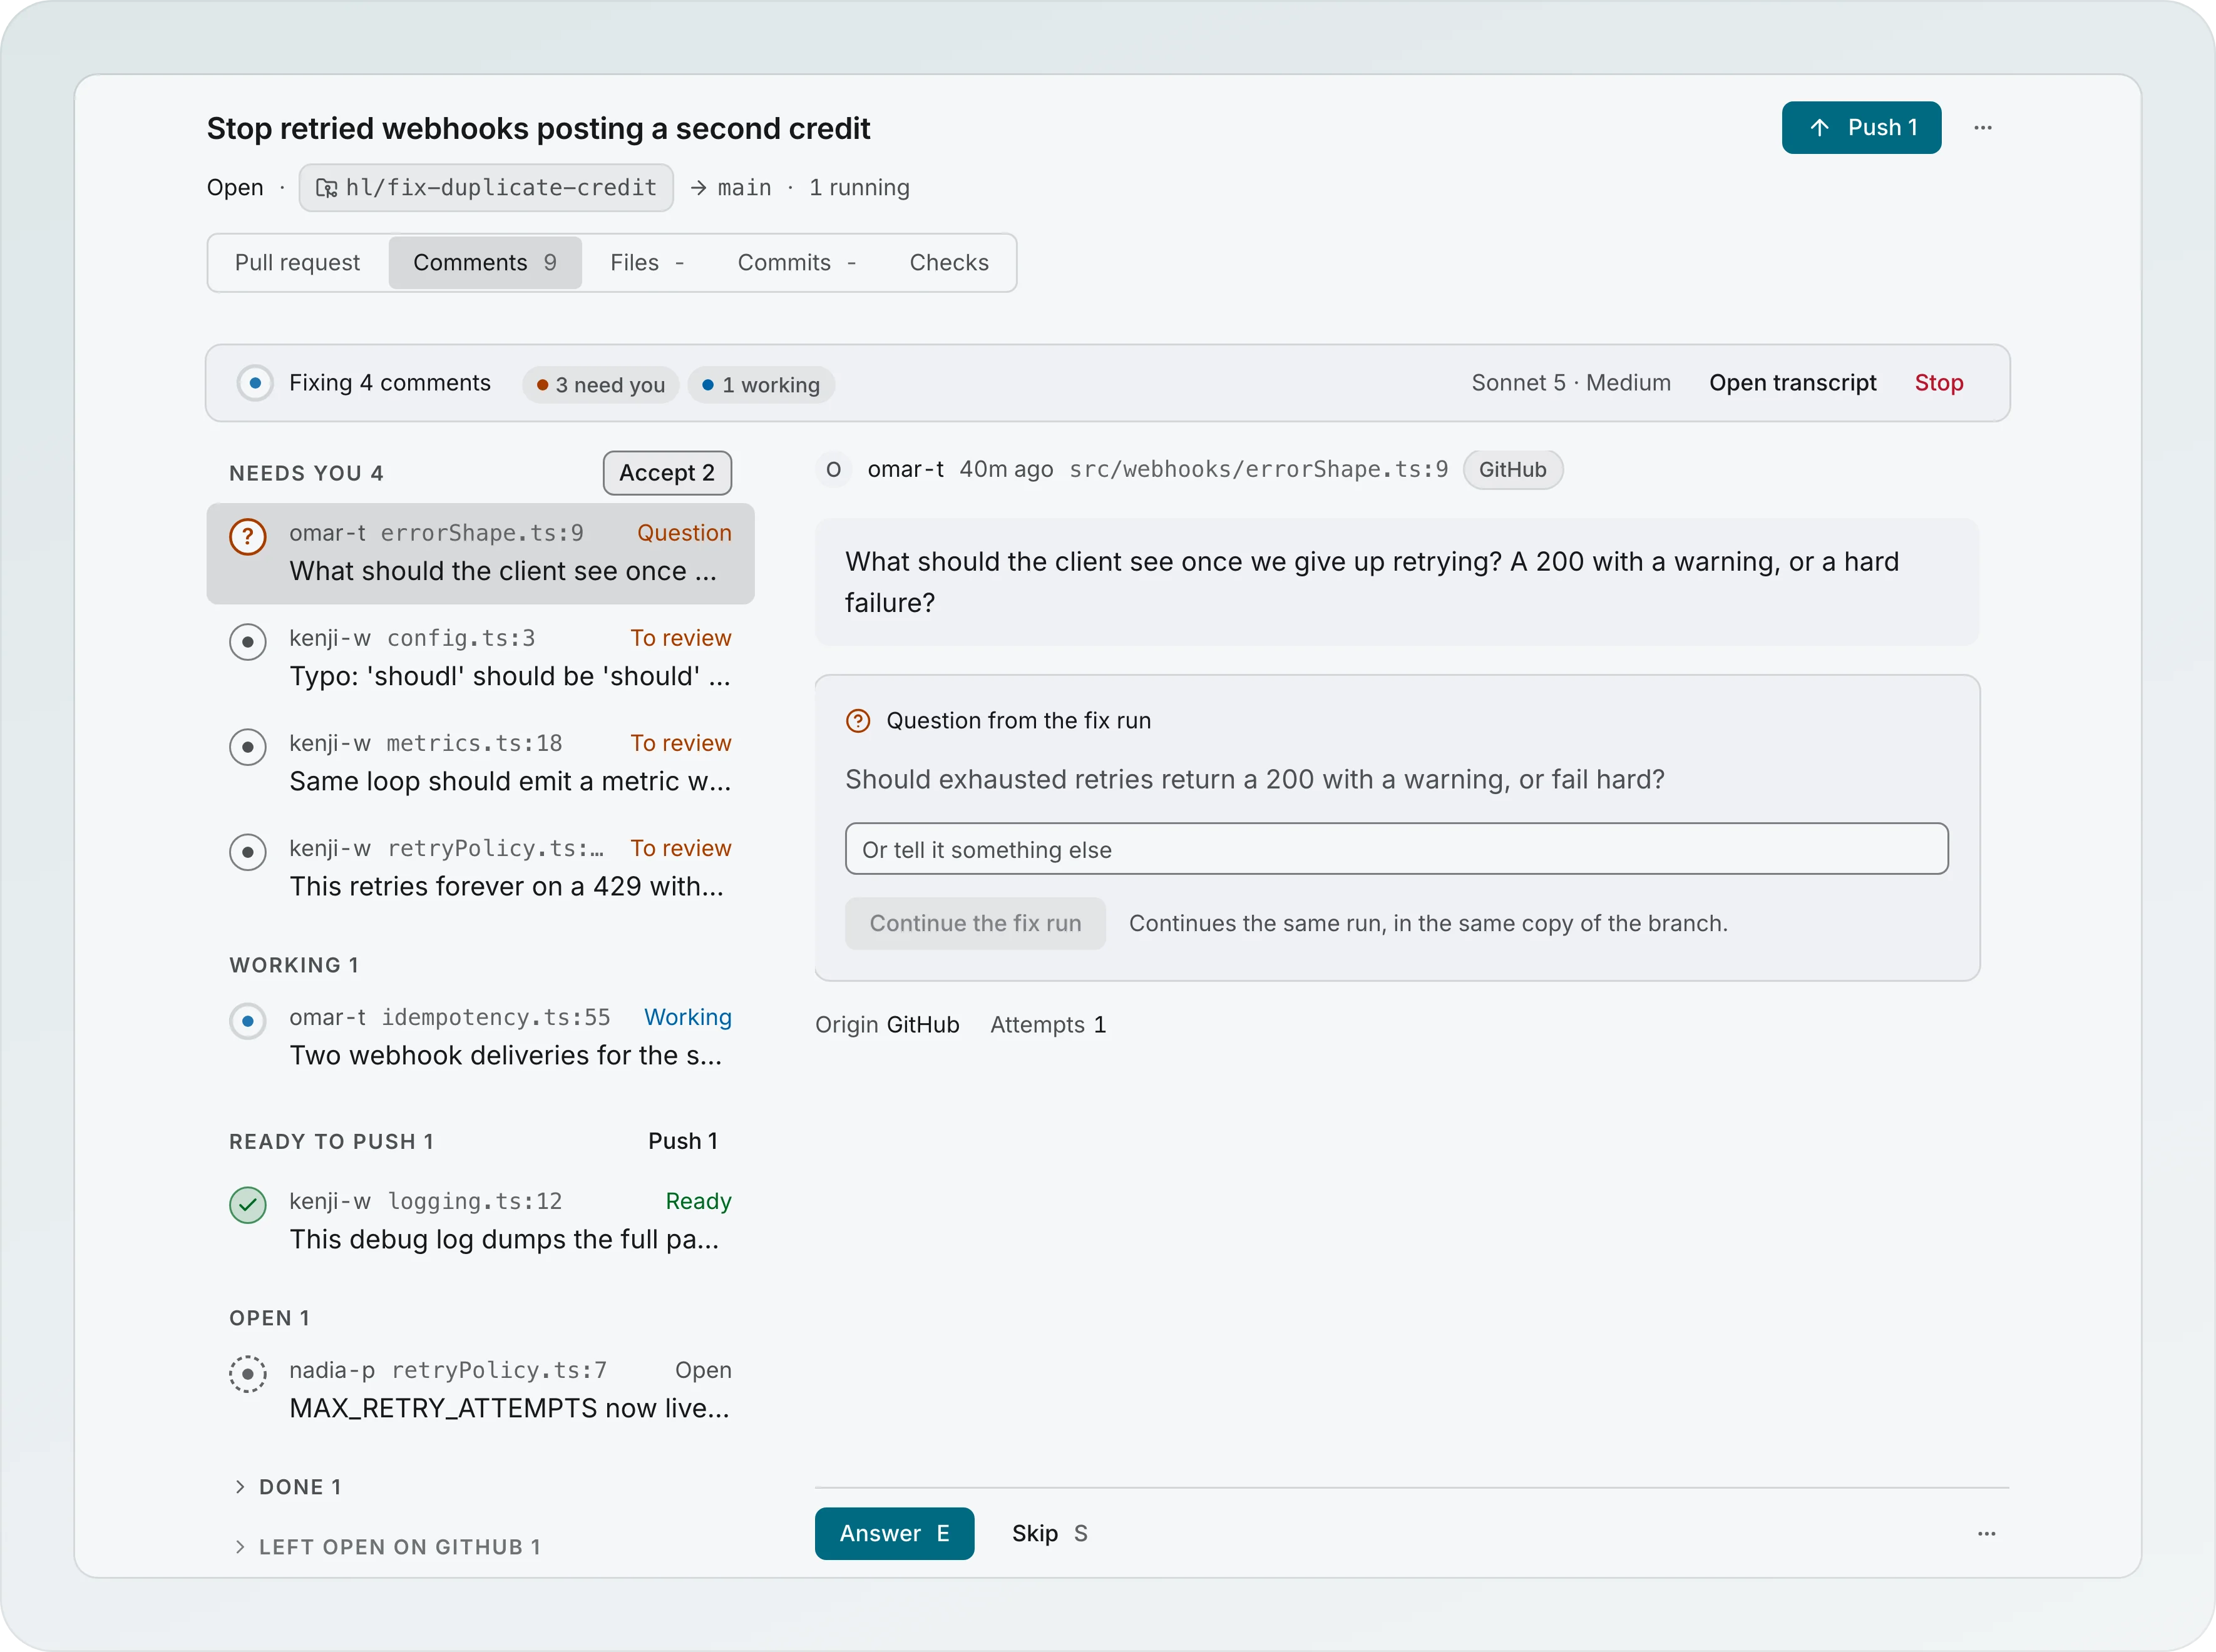Select the 'Typo: shoudl should be should' comment
Screen dimensions: 2216x1652
480,658
